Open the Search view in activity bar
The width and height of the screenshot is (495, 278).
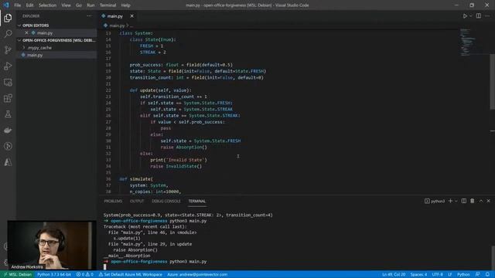tap(8, 34)
